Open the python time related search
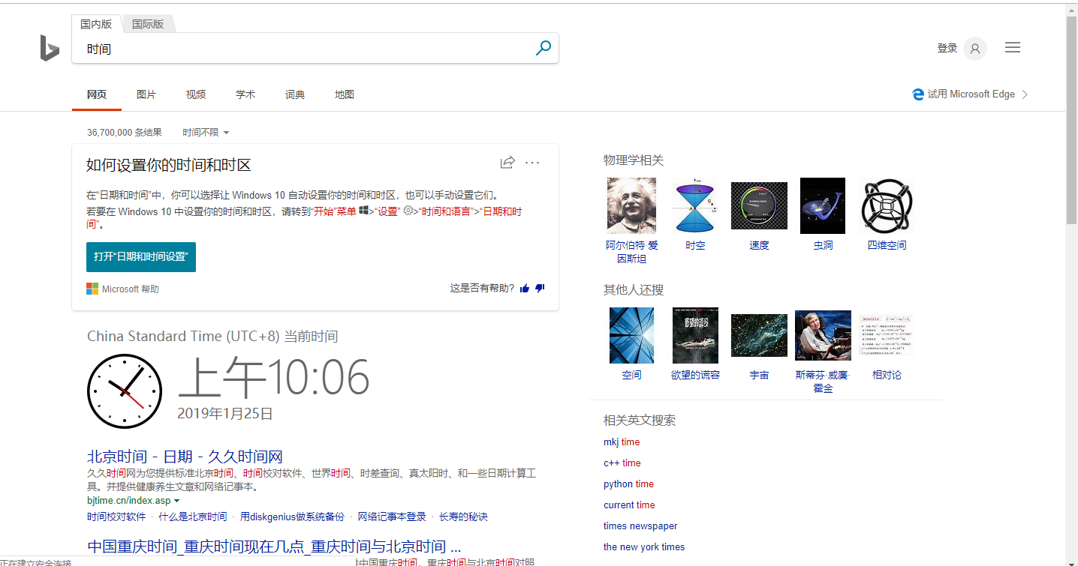This screenshot has height=566, width=1078. (x=628, y=484)
